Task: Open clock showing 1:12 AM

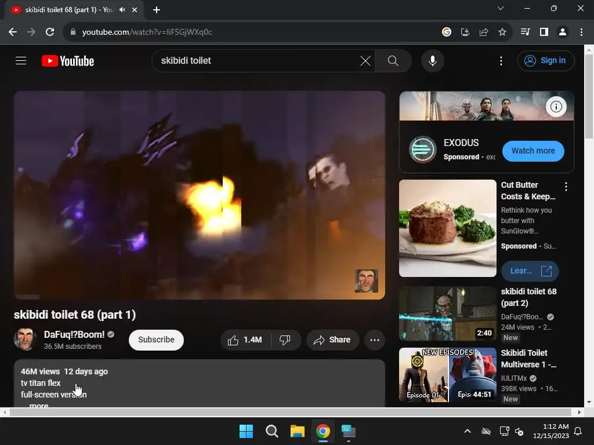Action: [x=551, y=431]
